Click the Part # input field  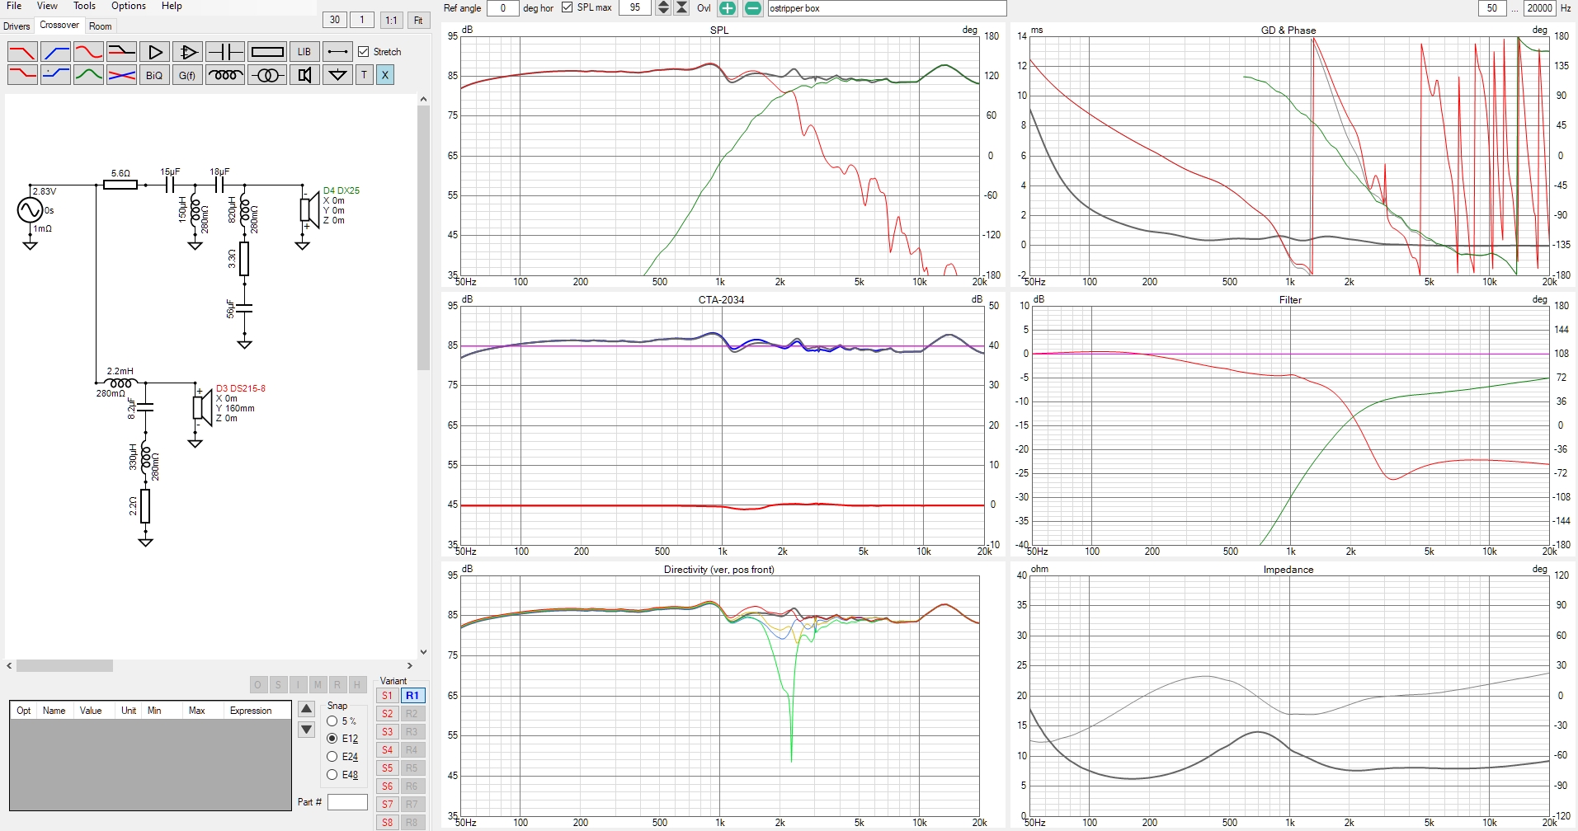click(x=347, y=802)
